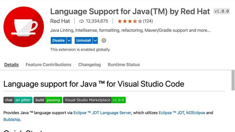Open the Buildship link
Screen dimensions: 235x132
click(12, 120)
